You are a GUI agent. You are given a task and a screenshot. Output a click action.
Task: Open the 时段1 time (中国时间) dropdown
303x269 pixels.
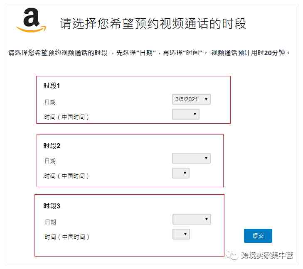pyautogui.click(x=186, y=114)
